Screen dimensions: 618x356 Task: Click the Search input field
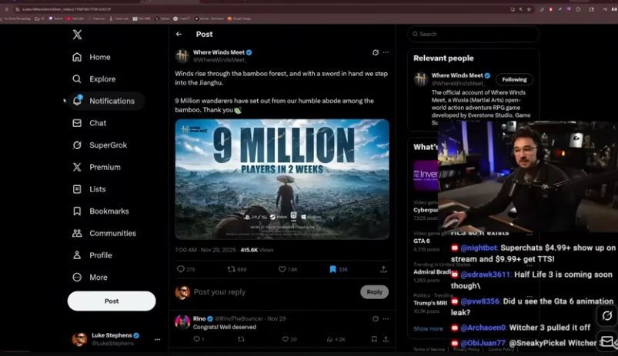pyautogui.click(x=473, y=34)
